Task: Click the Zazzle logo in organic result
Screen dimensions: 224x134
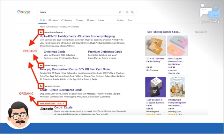Action: (46, 109)
